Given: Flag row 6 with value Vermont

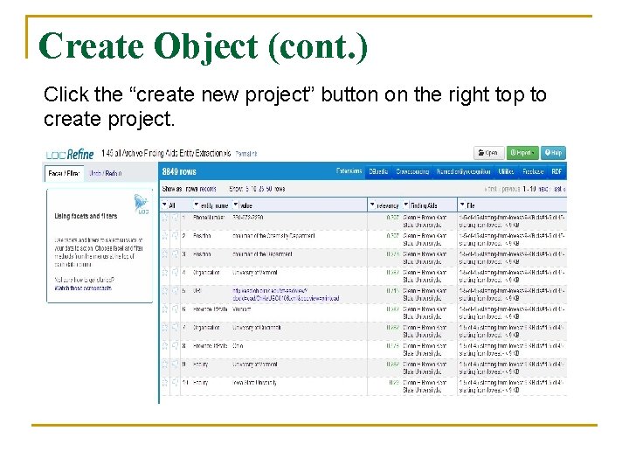Looking at the screenshot, I should coord(175,309).
